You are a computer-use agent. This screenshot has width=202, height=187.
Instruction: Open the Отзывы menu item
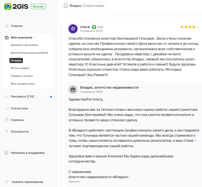(x=16, y=61)
